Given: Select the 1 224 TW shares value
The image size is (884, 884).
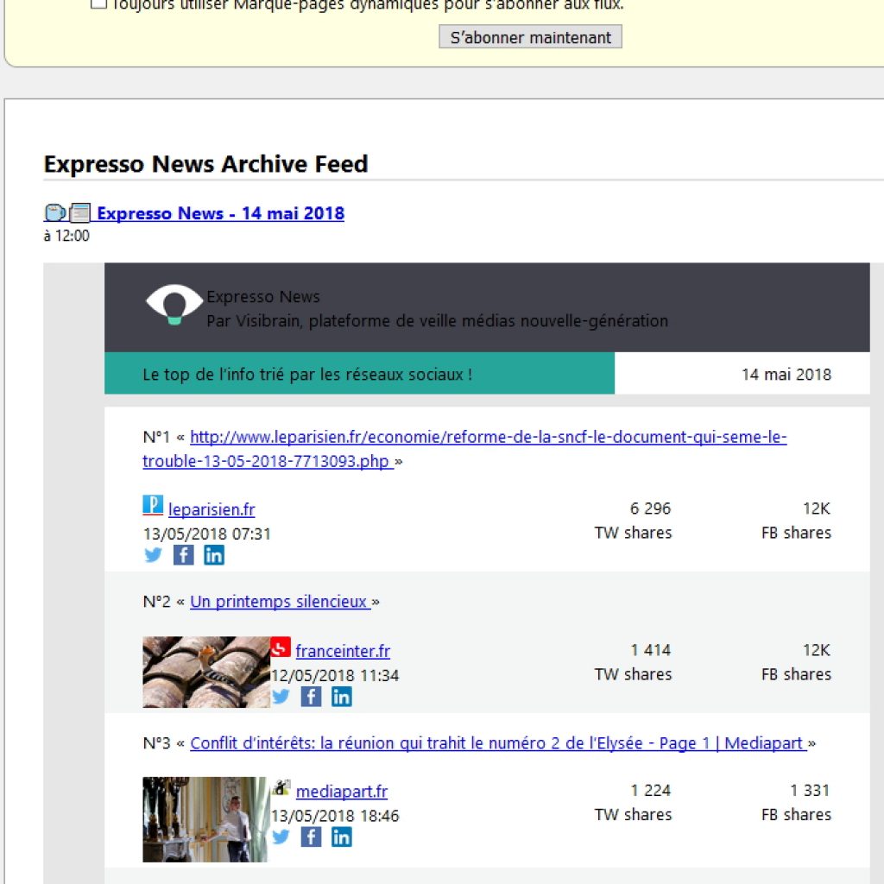Looking at the screenshot, I should 651,791.
